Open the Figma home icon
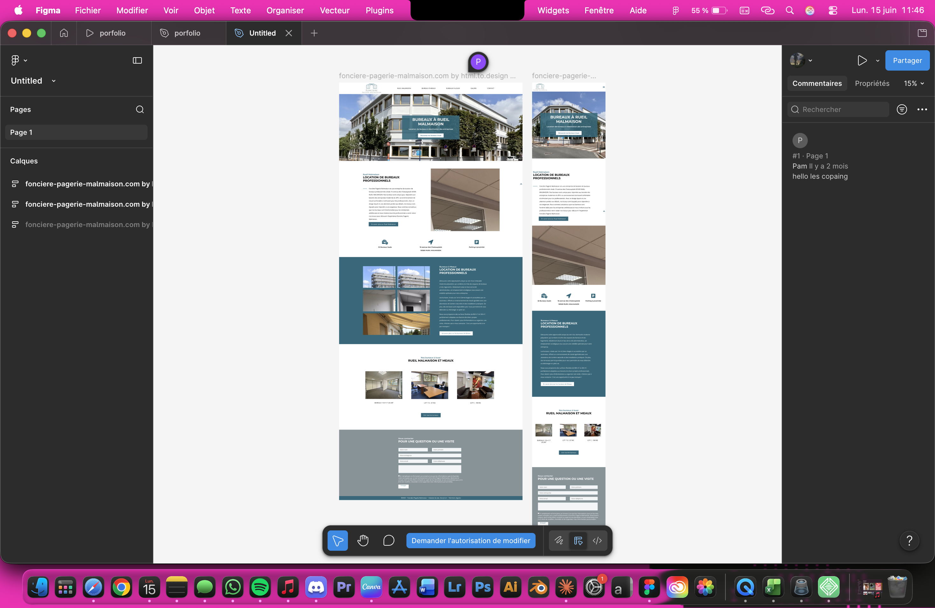The height and width of the screenshot is (608, 935). click(x=64, y=33)
